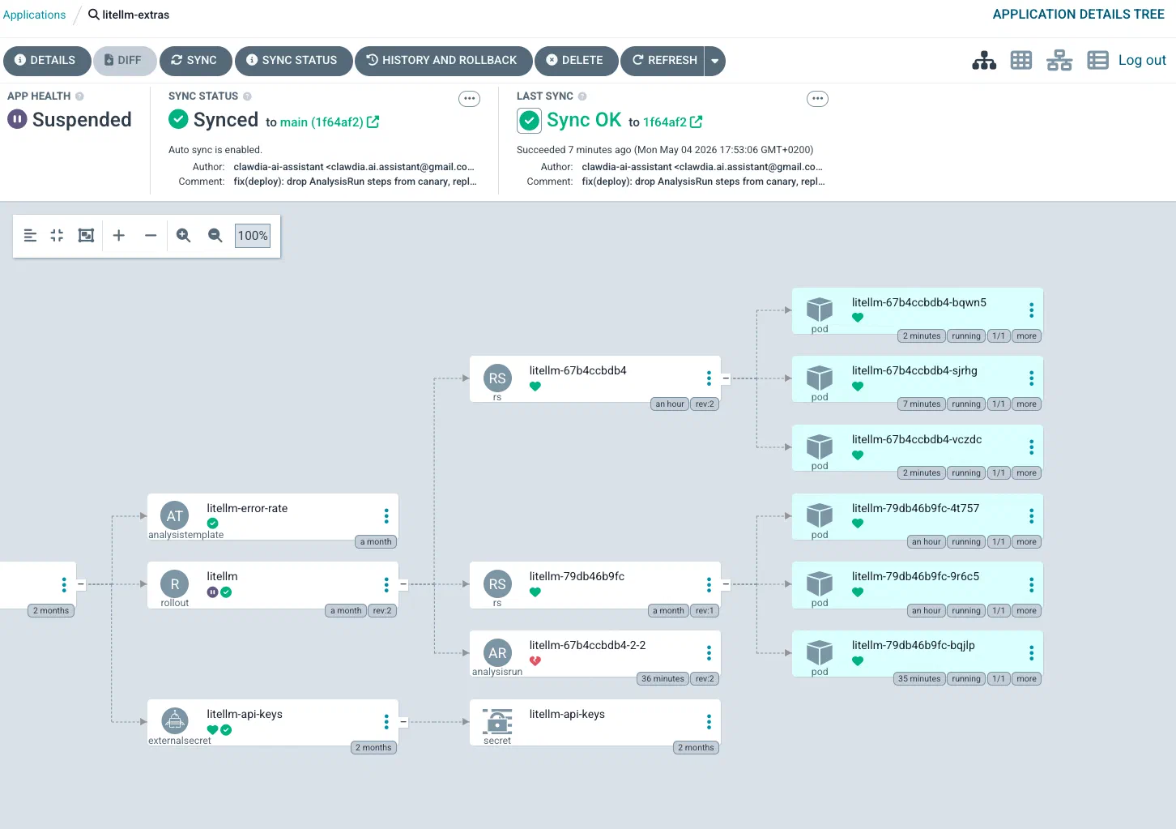Collapse children of litellm-api-keys externalsecret

point(403,722)
